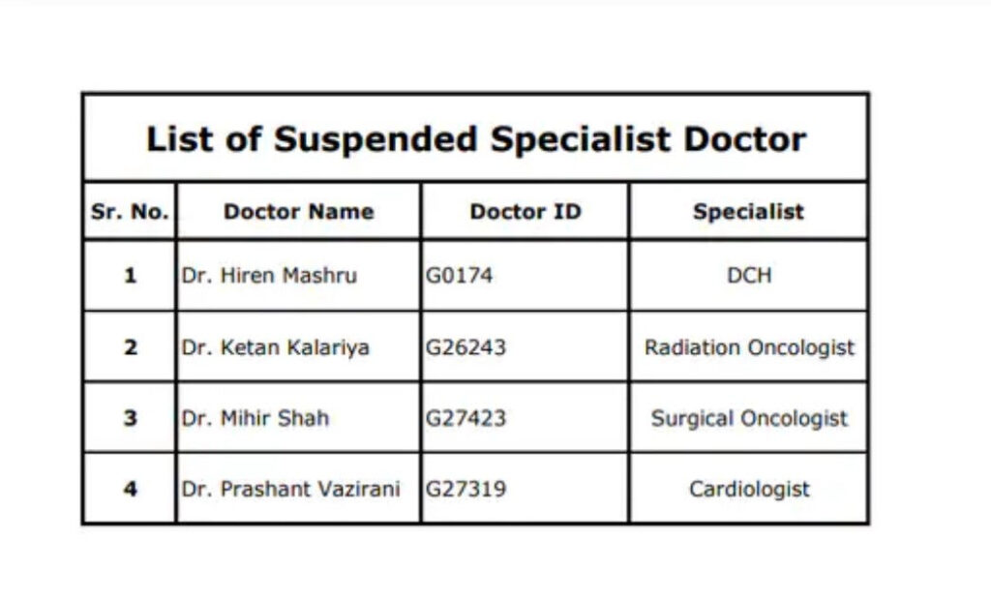Click the Cardiologist cell
Image resolution: width=991 pixels, height=601 pixels.
pyautogui.click(x=749, y=489)
